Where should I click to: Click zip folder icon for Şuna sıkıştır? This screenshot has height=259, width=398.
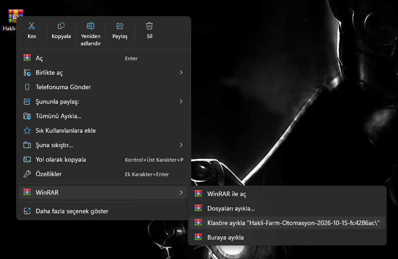[x=27, y=145]
